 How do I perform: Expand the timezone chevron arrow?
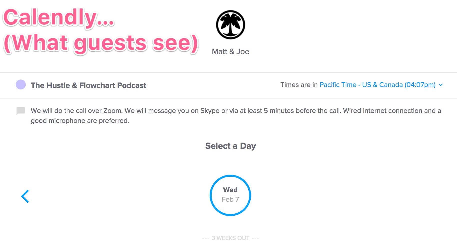(441, 85)
